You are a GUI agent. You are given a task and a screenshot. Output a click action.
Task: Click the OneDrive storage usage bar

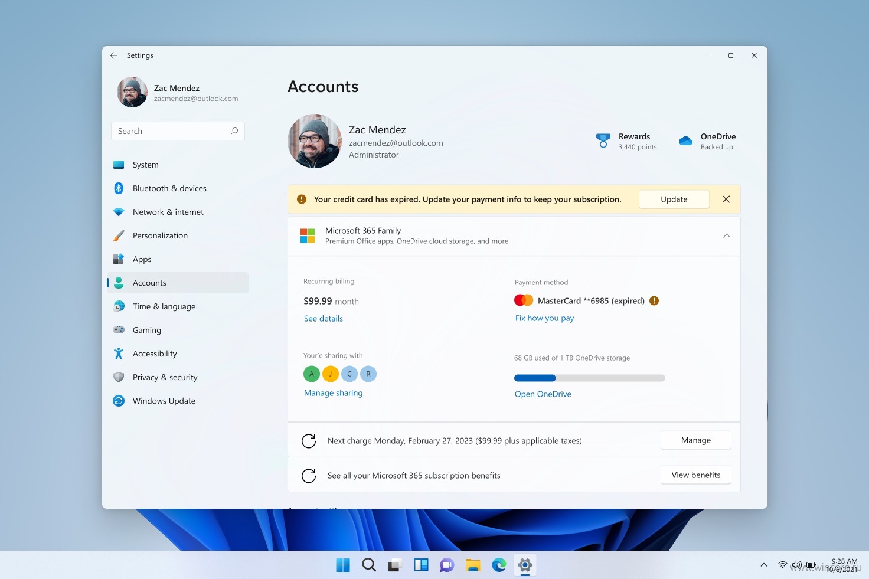tap(590, 378)
